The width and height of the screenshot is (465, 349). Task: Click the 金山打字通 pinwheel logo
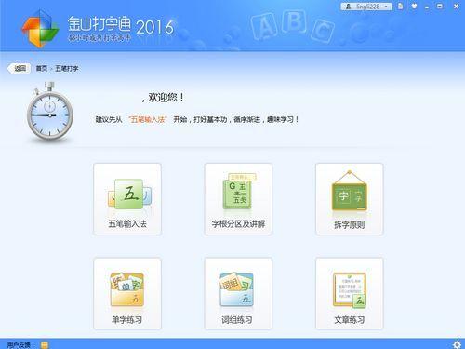pyautogui.click(x=40, y=28)
